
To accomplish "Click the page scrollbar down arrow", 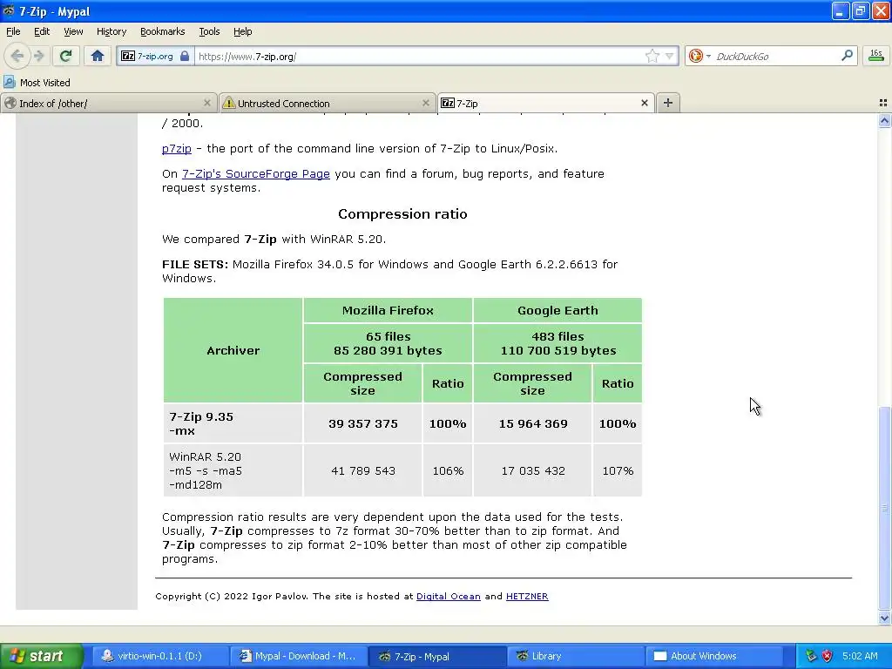I will pos(884,618).
